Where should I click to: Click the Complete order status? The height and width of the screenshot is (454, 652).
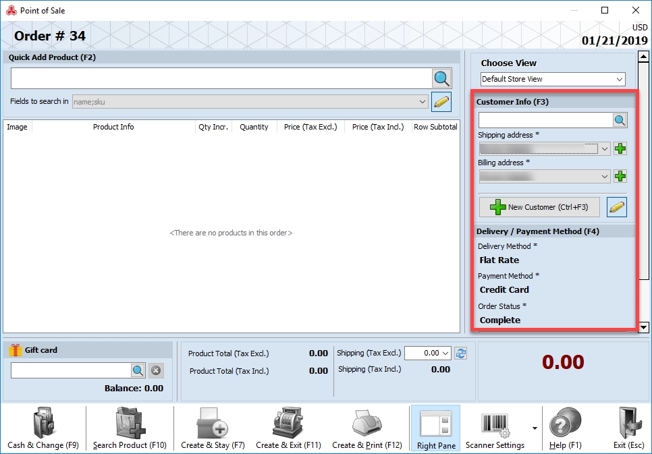500,320
